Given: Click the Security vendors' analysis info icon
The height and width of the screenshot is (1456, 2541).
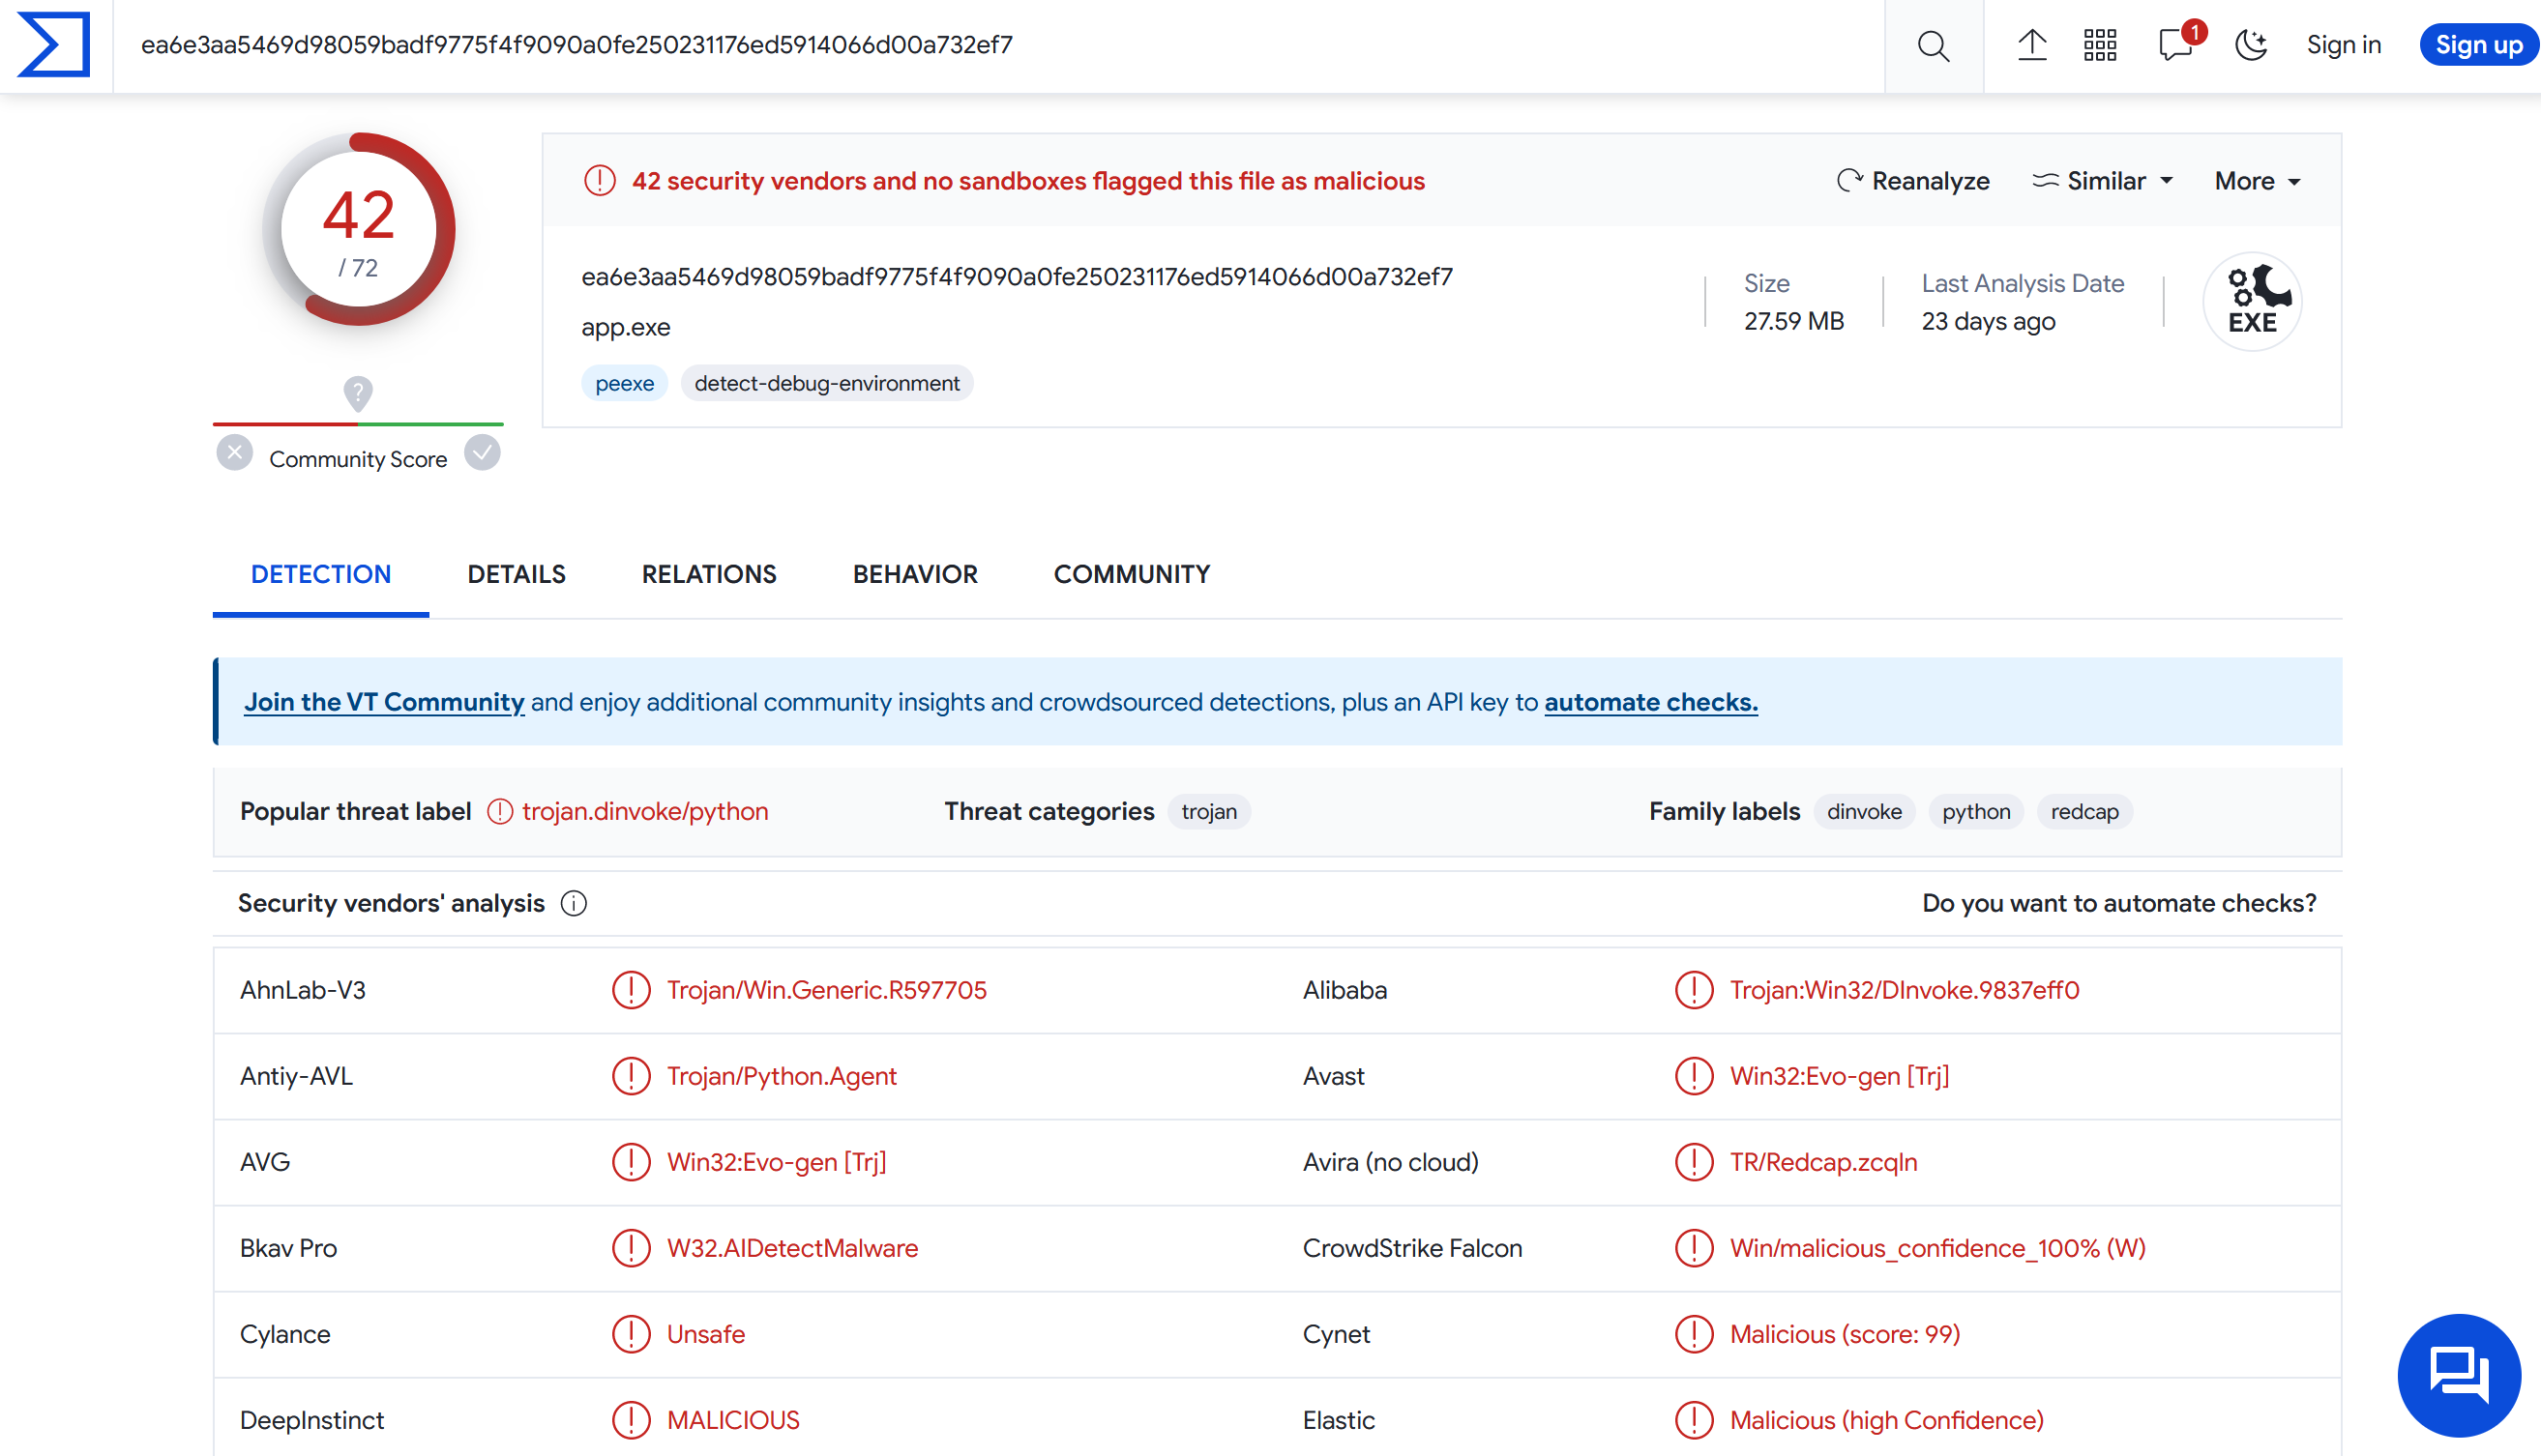Looking at the screenshot, I should point(574,903).
